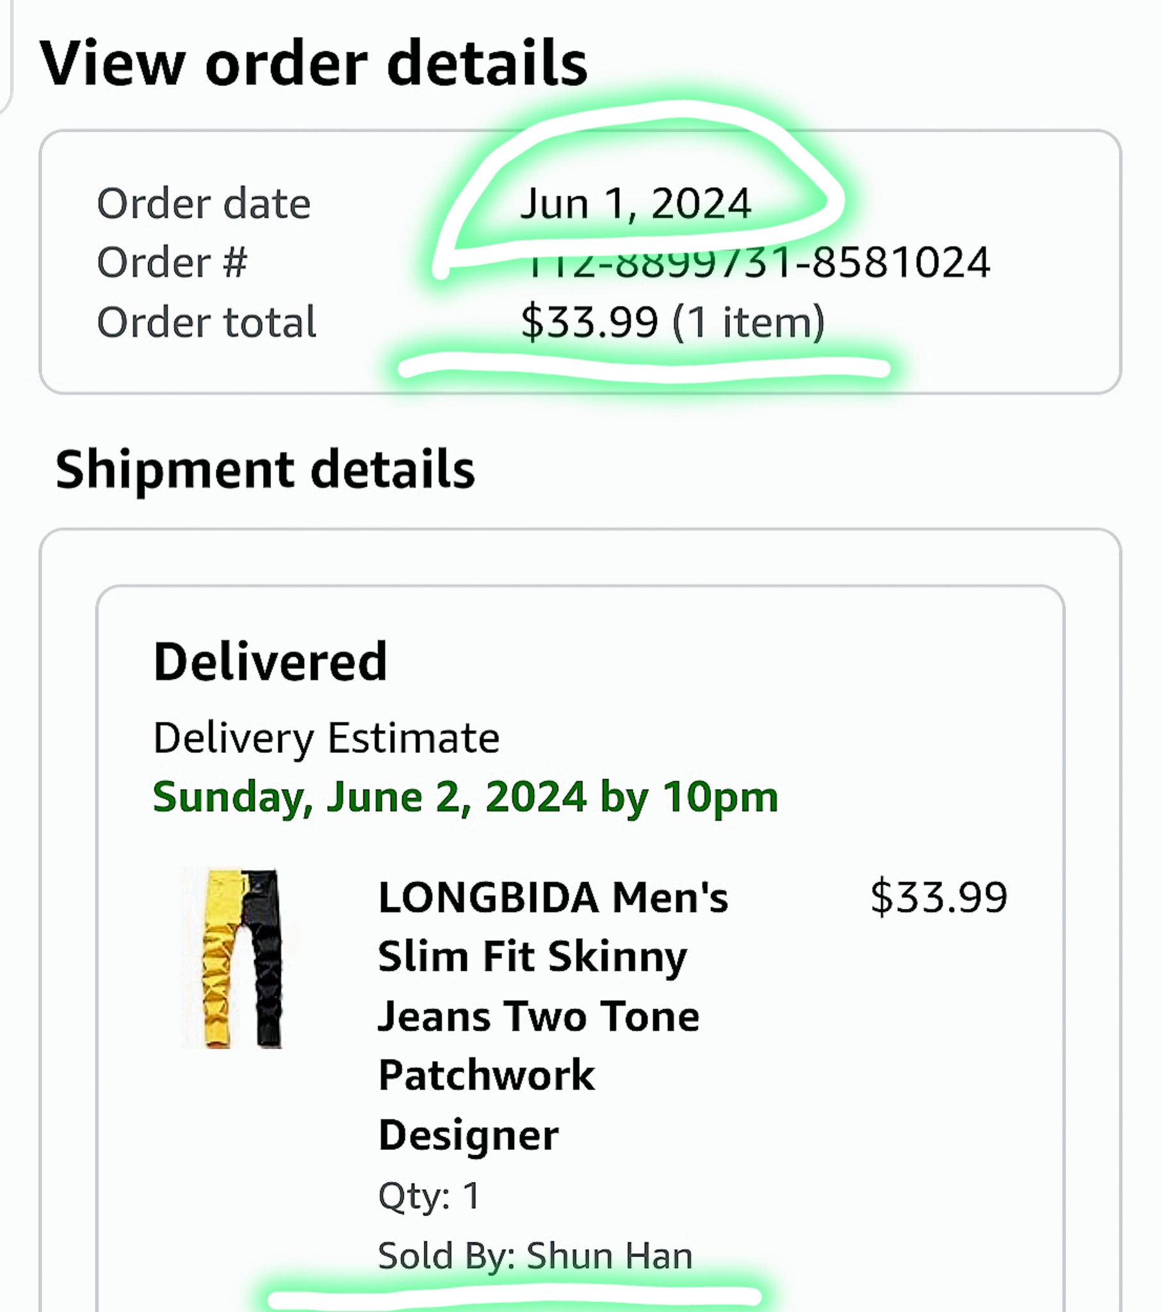Image resolution: width=1161 pixels, height=1312 pixels.
Task: Click the yellow and black jeans thumbnail
Action: click(x=240, y=958)
